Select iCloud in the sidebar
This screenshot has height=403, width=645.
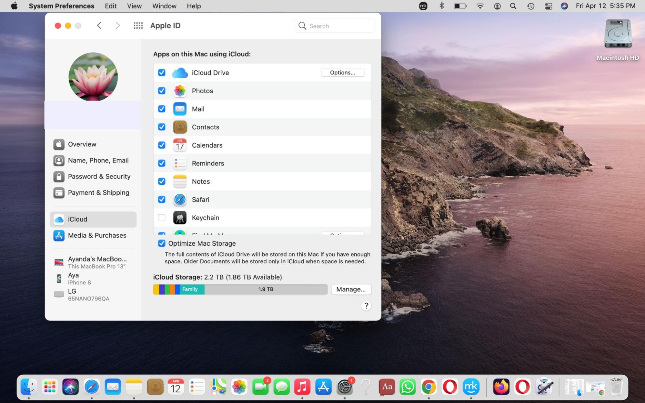[x=93, y=219]
